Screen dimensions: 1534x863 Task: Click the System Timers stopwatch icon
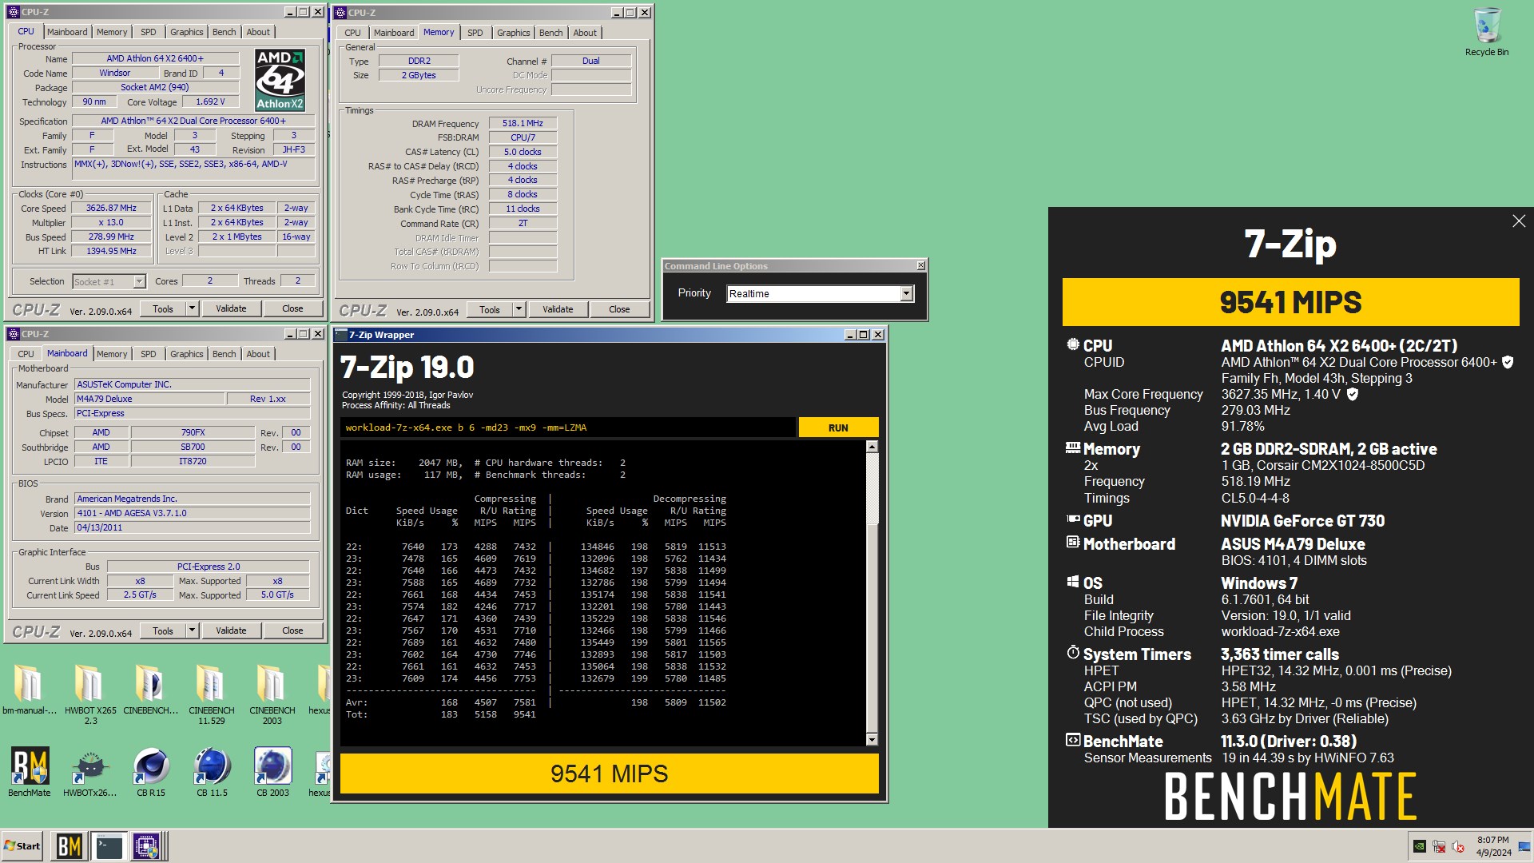pyautogui.click(x=1073, y=653)
